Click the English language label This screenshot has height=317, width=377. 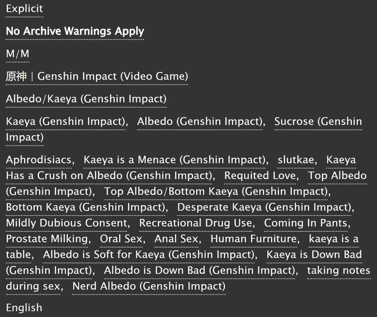24,308
